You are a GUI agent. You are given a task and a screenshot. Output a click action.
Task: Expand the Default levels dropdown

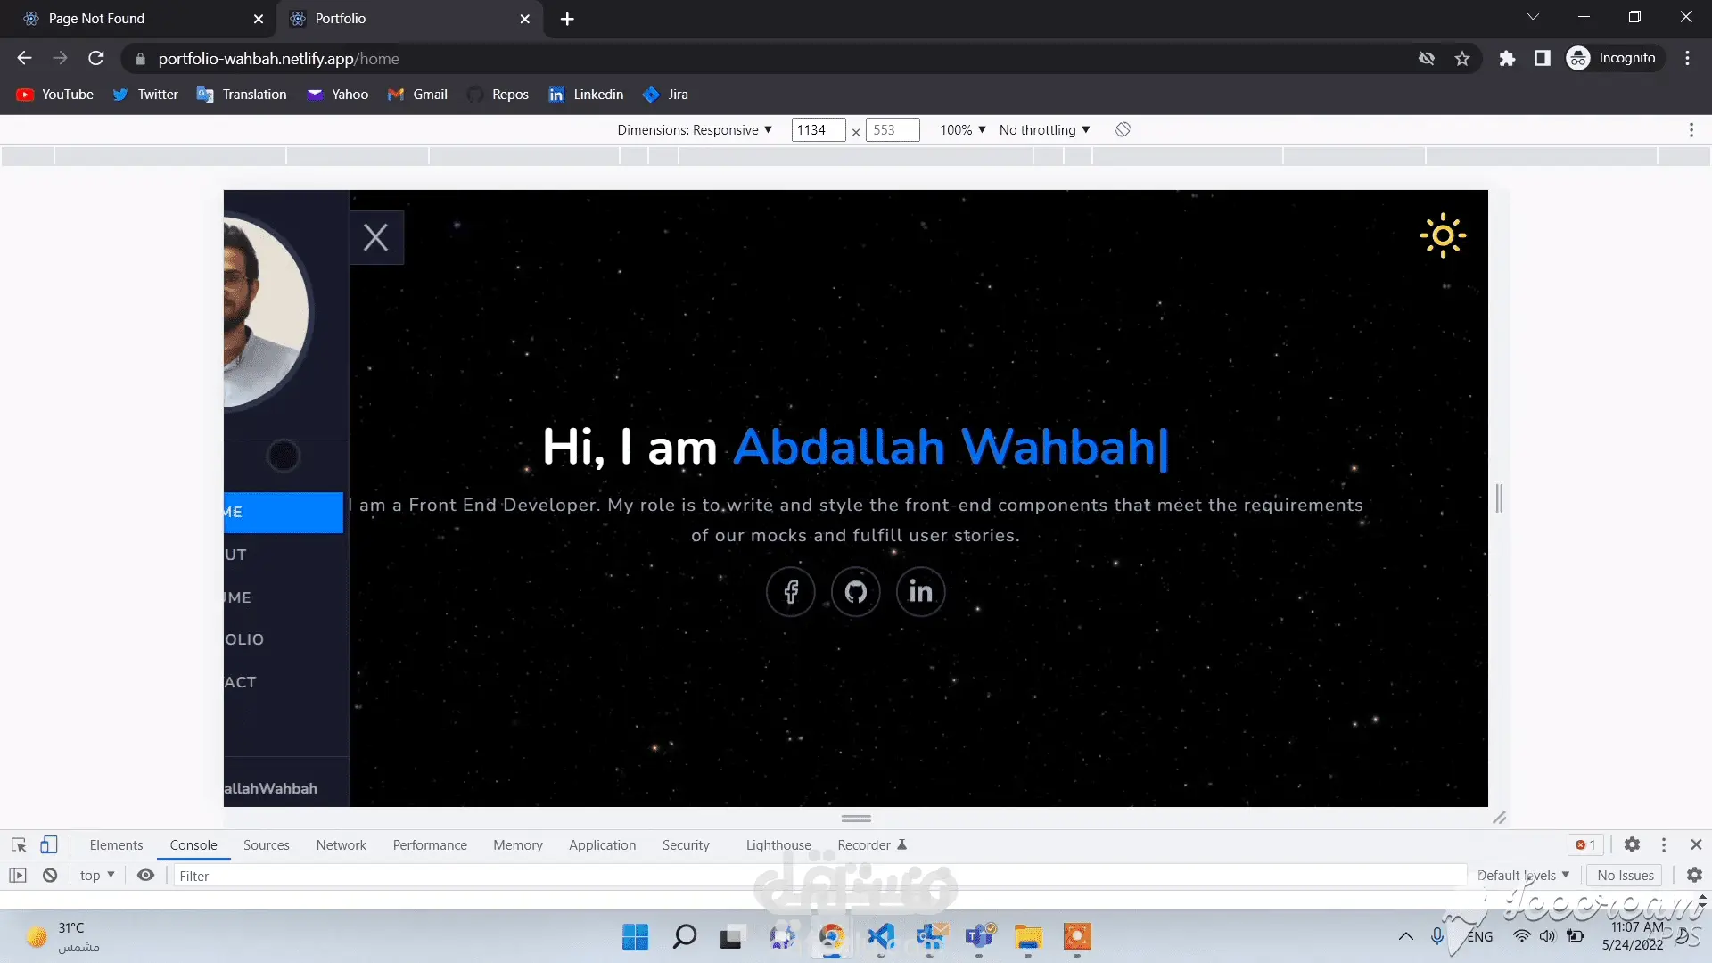coord(1522,876)
